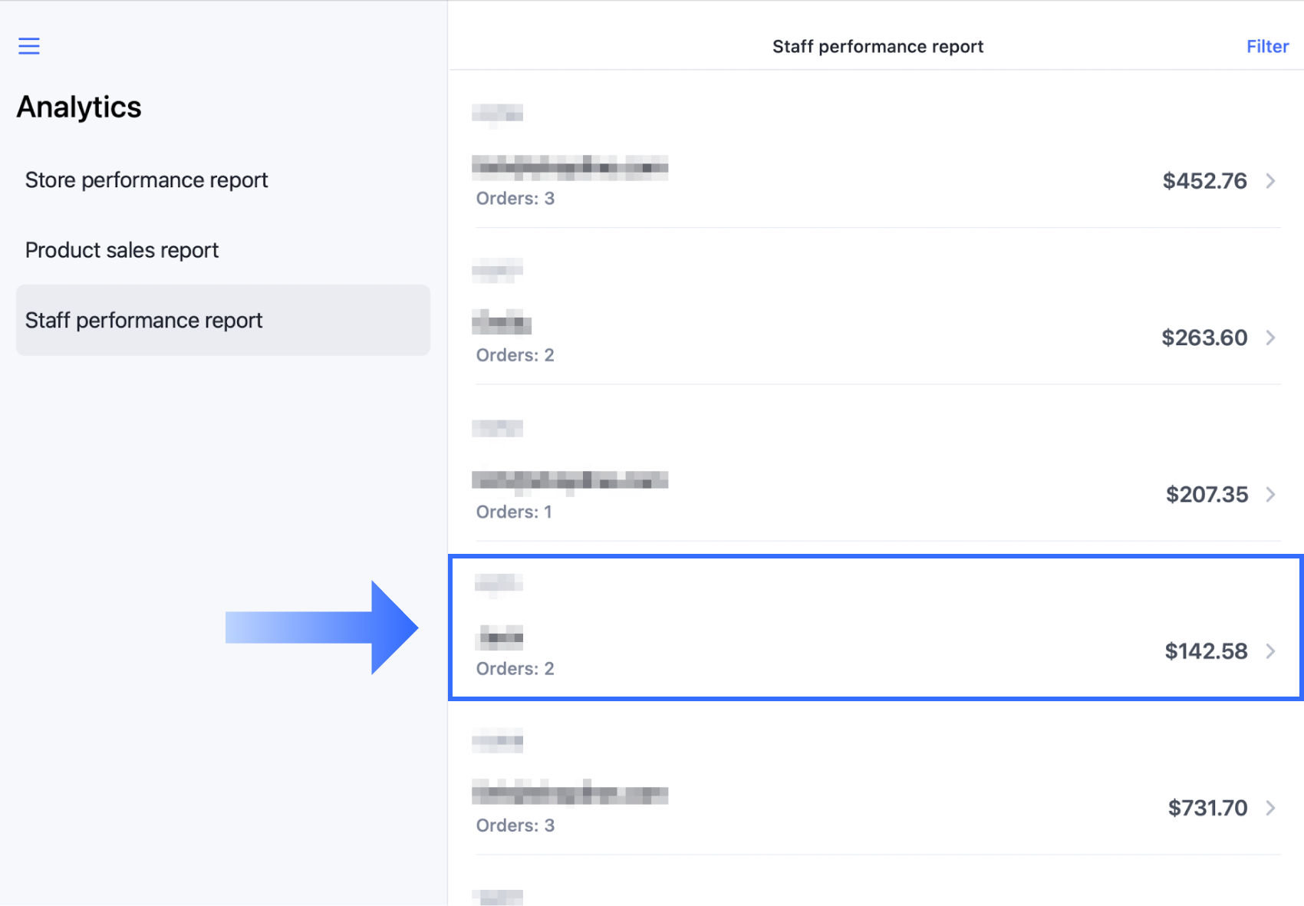Click the Analytics heading

tap(79, 107)
